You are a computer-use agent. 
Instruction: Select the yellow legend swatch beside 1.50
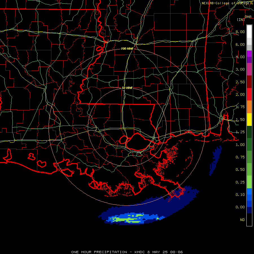tap(249, 120)
